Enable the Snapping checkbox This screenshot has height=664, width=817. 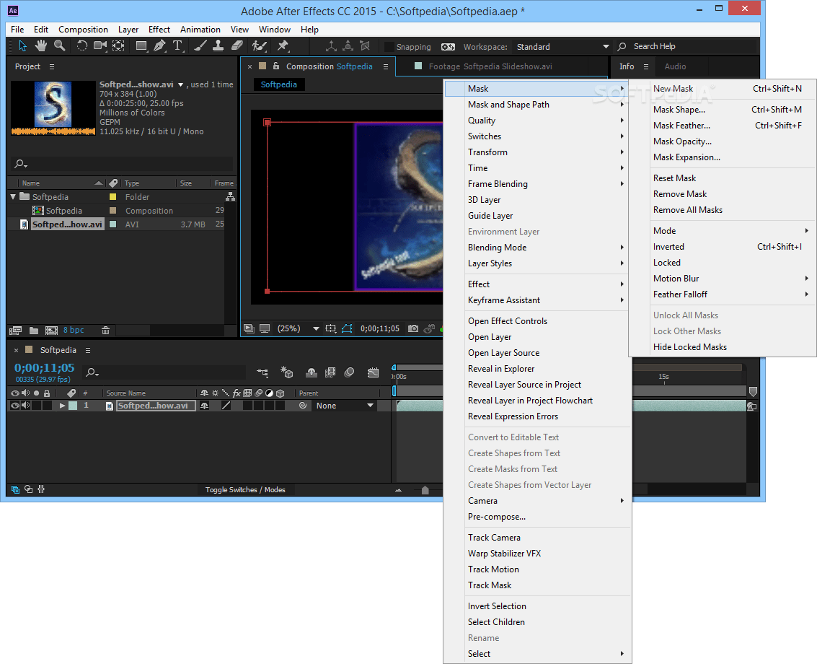(x=389, y=47)
